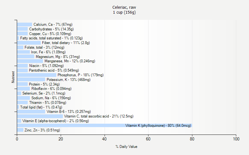249x155 pixels.
Task: Click the '% Daily Value' axis title
Action: click(126, 147)
